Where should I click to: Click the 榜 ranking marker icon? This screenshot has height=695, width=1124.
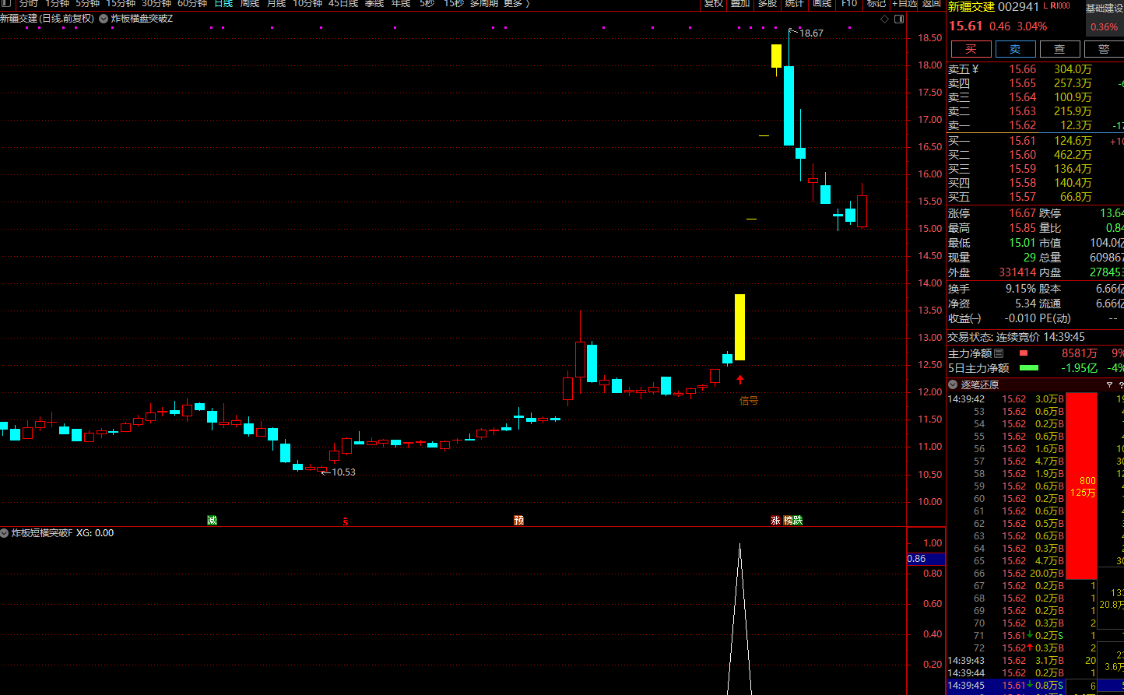click(x=788, y=520)
